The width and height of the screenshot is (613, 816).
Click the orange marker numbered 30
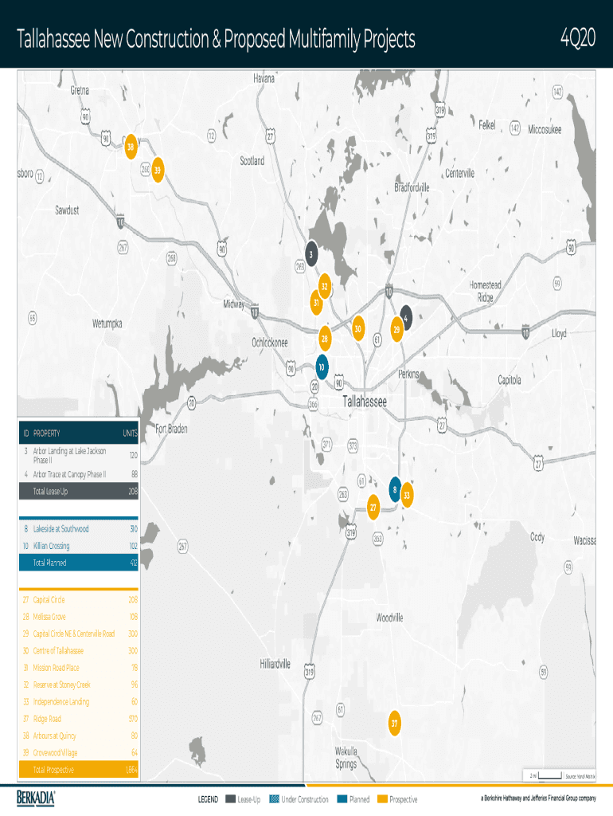click(358, 328)
